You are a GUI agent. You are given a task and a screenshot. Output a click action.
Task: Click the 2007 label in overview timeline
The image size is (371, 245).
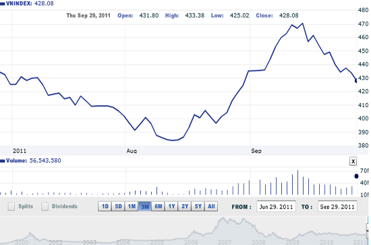225,242
